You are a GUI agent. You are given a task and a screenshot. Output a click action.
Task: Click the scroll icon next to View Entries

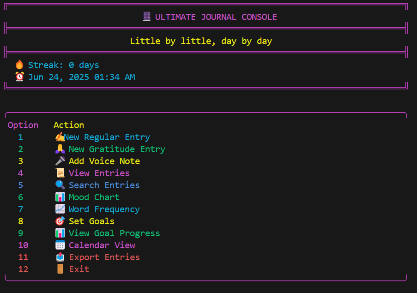click(60, 173)
